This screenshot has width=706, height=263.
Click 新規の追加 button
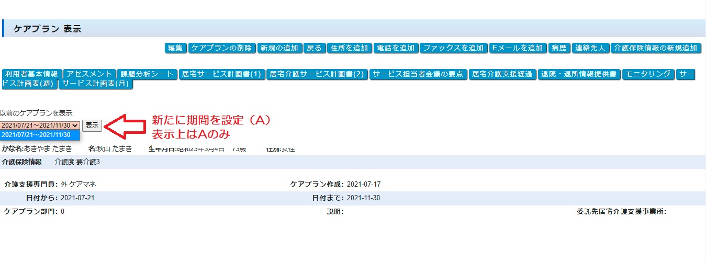(279, 48)
